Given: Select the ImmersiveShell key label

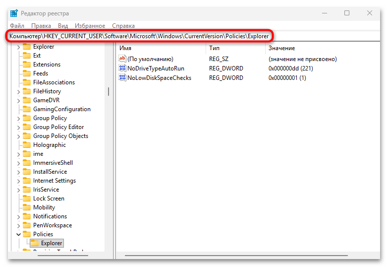Looking at the screenshot, I should coord(53,163).
